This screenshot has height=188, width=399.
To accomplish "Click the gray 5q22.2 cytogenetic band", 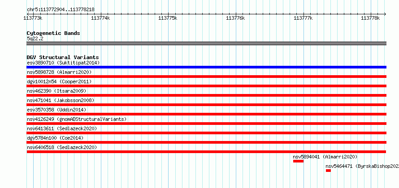I will [x=206, y=43].
